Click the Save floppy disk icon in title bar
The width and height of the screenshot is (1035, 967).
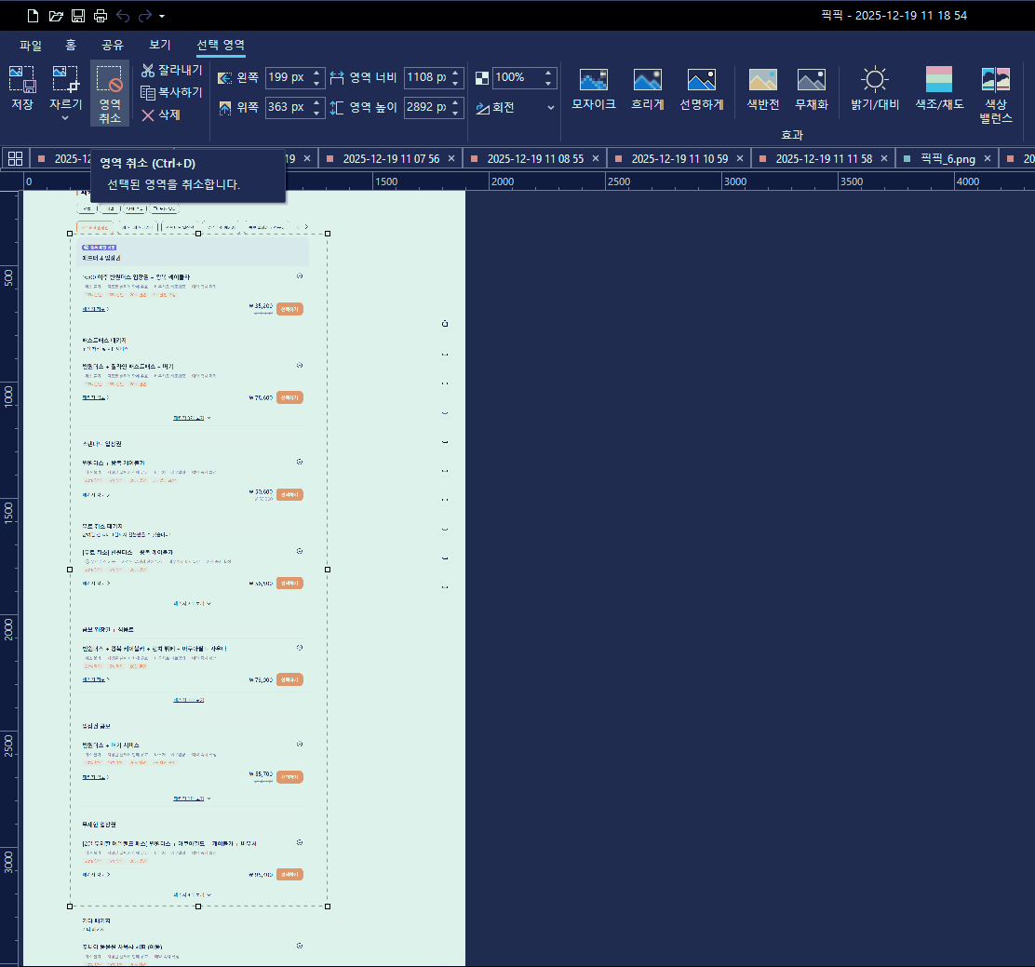point(78,15)
